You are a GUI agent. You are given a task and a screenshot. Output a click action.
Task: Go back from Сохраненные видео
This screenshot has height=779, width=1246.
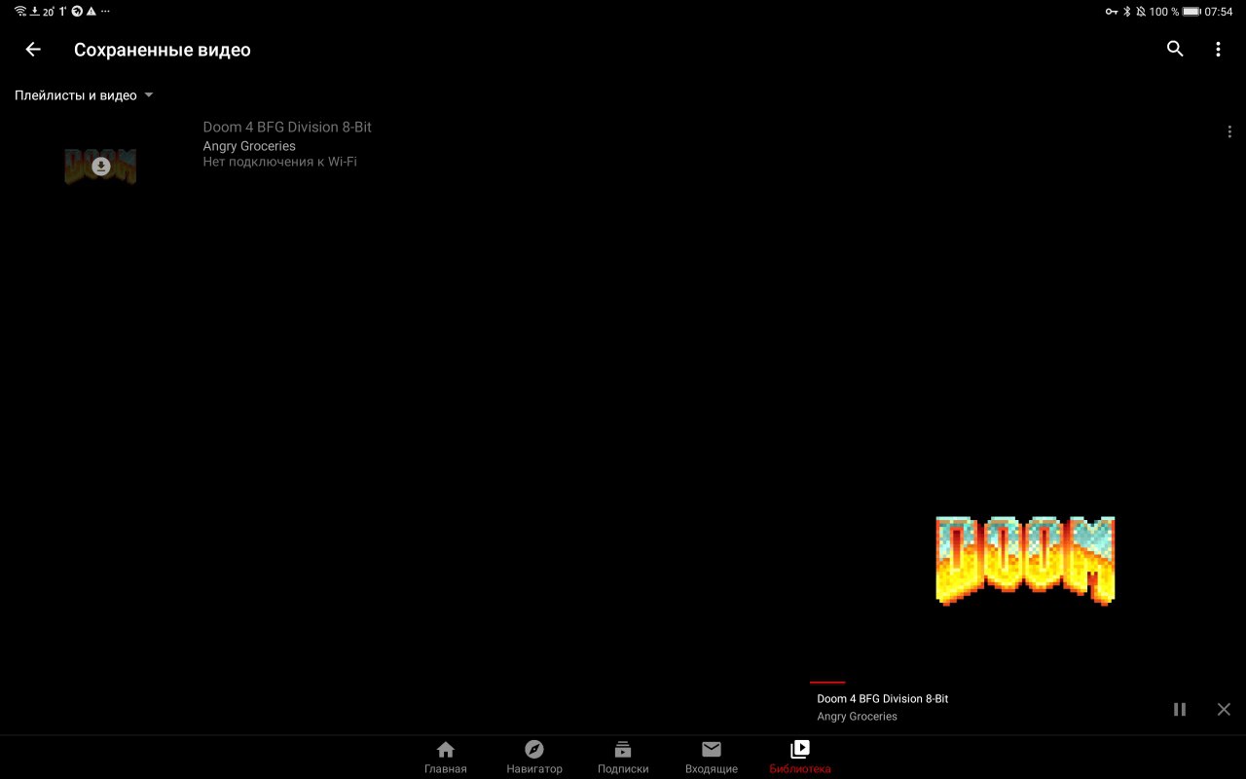click(33, 50)
